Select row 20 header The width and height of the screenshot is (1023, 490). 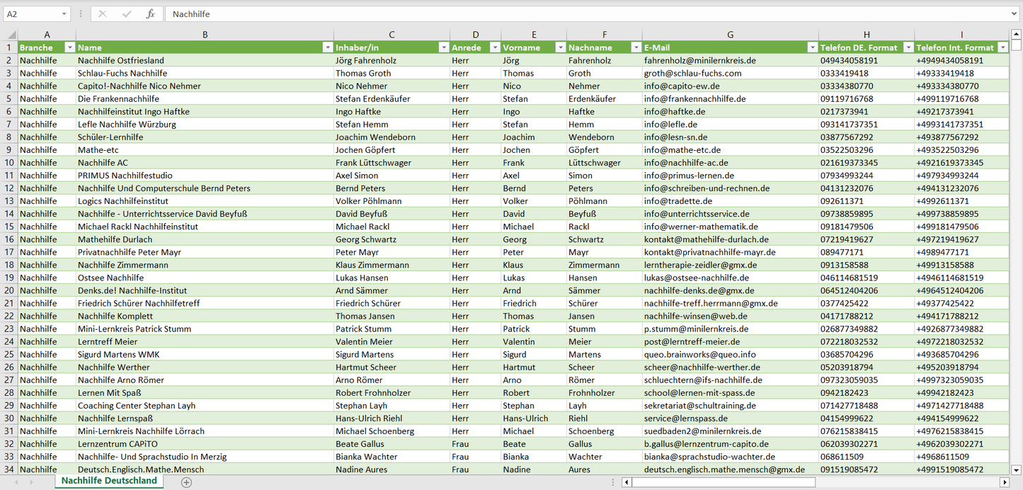[9, 290]
